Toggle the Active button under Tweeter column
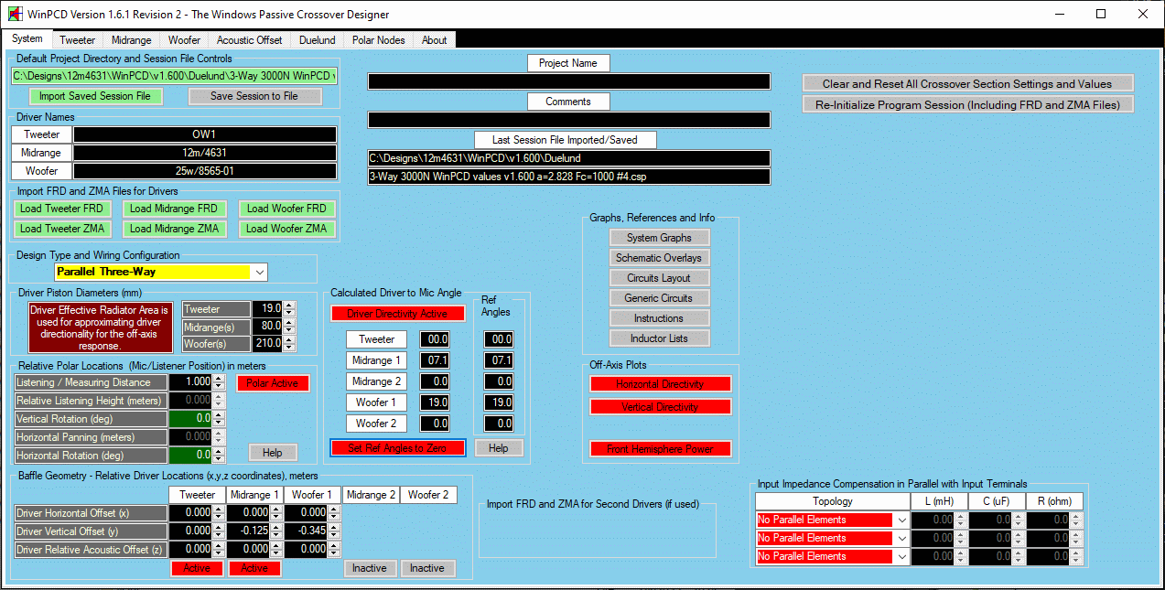This screenshot has height=590, width=1165. click(197, 568)
